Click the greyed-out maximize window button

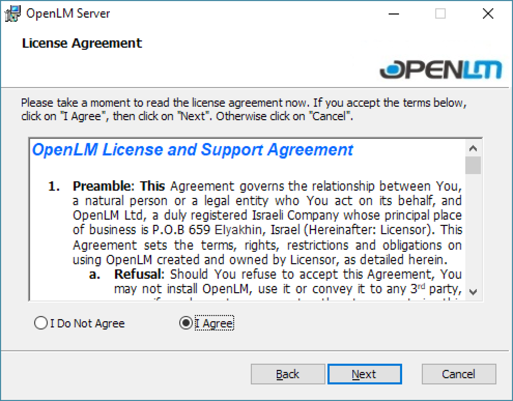coord(440,14)
